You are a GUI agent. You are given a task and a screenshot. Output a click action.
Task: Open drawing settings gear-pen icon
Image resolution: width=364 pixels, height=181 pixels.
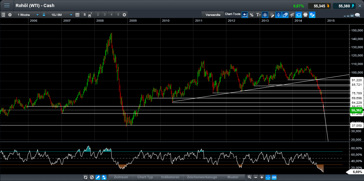312,15
